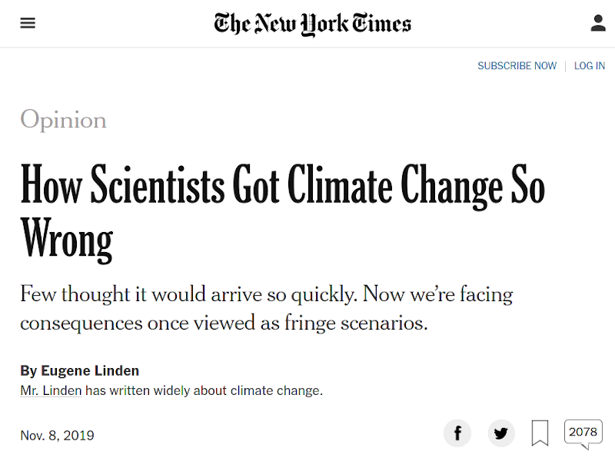Click LOG IN at top right
Image resolution: width=615 pixels, height=461 pixels.
tap(590, 66)
